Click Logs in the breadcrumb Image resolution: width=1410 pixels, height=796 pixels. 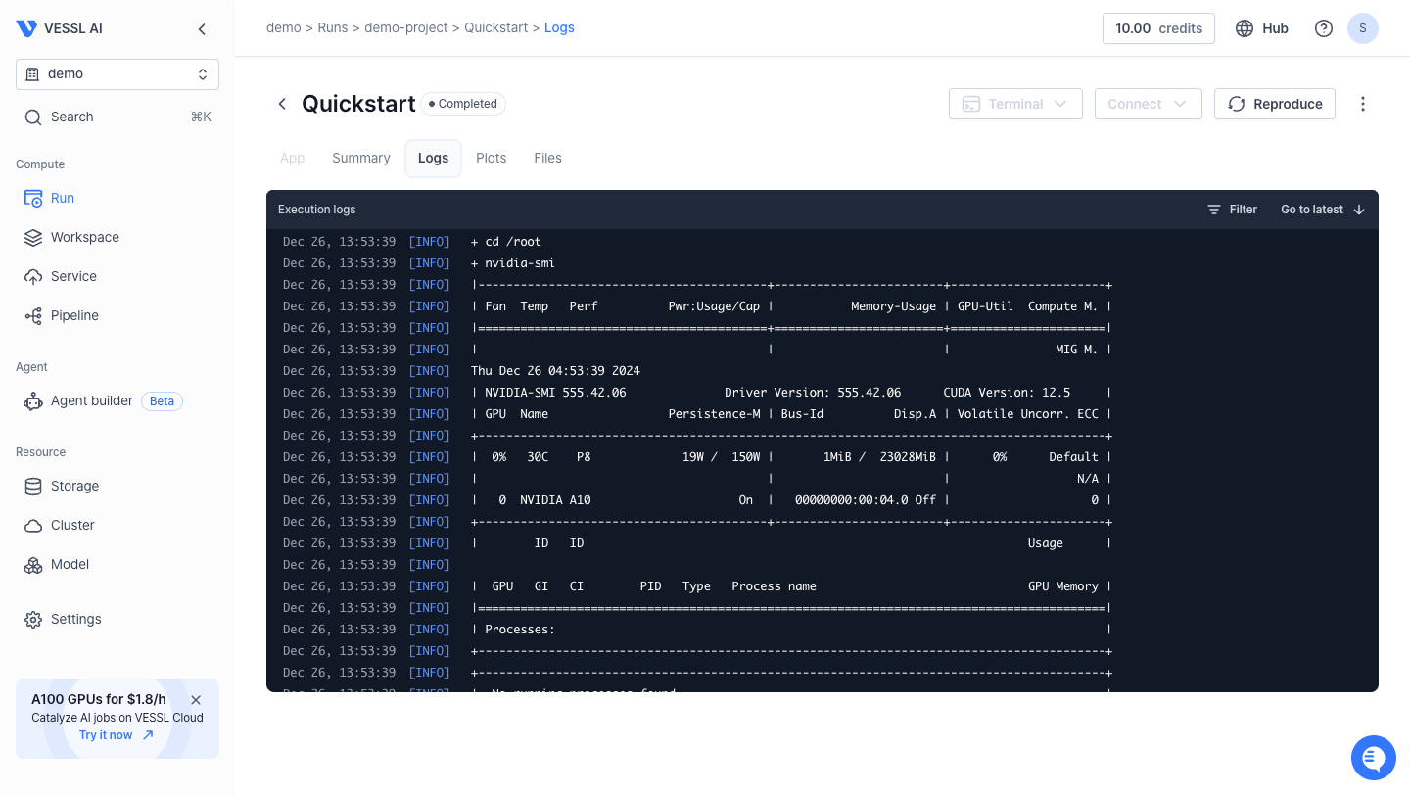559,27
